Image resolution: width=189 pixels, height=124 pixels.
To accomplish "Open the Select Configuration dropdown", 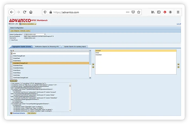I will [35, 34].
